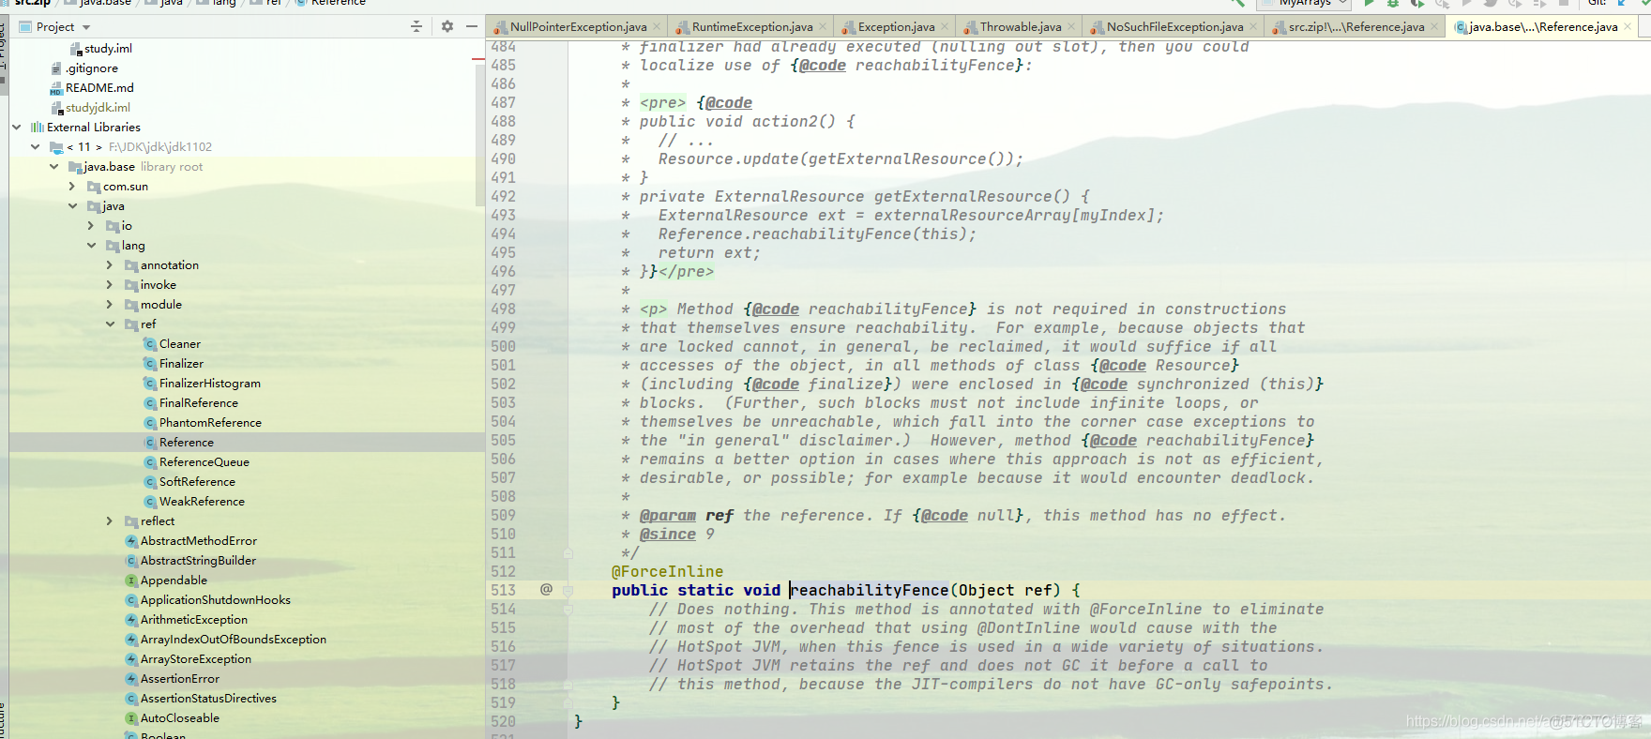Collapse the External Libraries node
Image resolution: width=1651 pixels, height=739 pixels.
coord(17,128)
